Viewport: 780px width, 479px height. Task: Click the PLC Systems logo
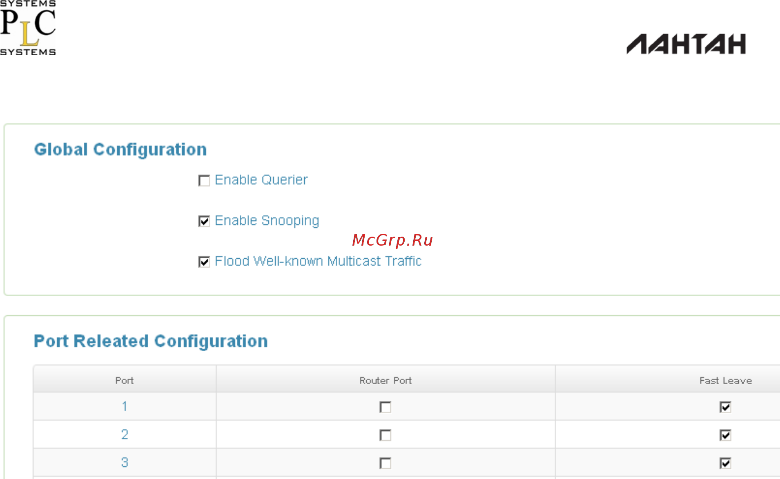28,28
